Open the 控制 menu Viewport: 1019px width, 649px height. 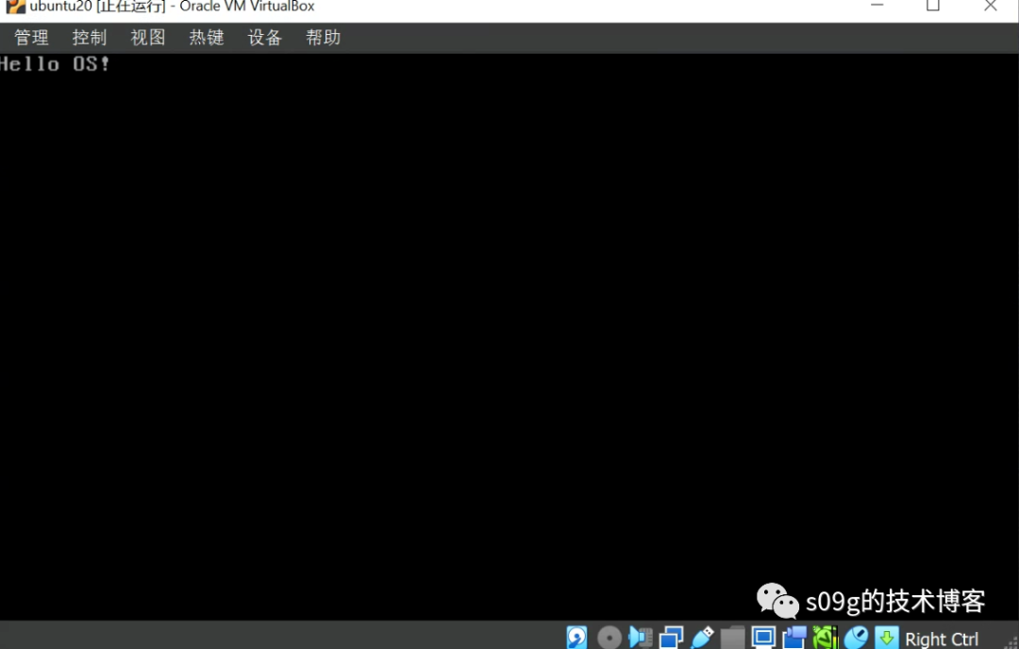click(x=90, y=38)
